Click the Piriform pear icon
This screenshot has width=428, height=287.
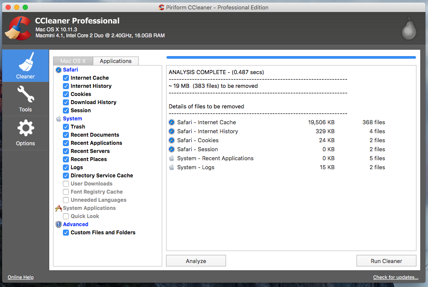coord(409,29)
